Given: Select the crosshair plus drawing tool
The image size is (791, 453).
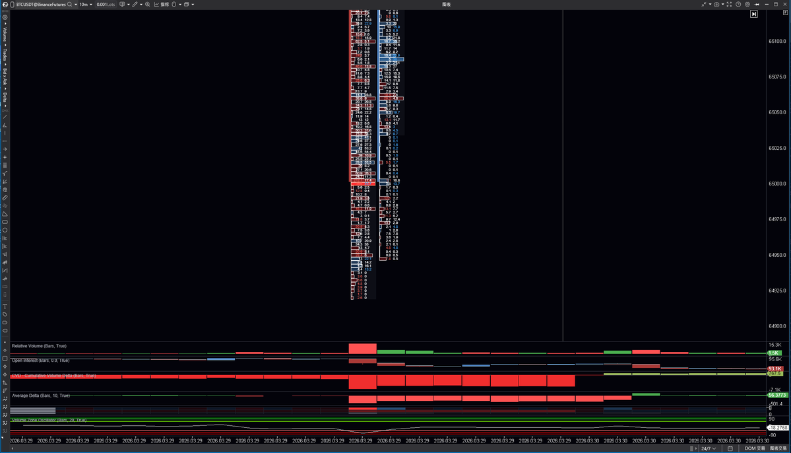Looking at the screenshot, I should click(5, 157).
